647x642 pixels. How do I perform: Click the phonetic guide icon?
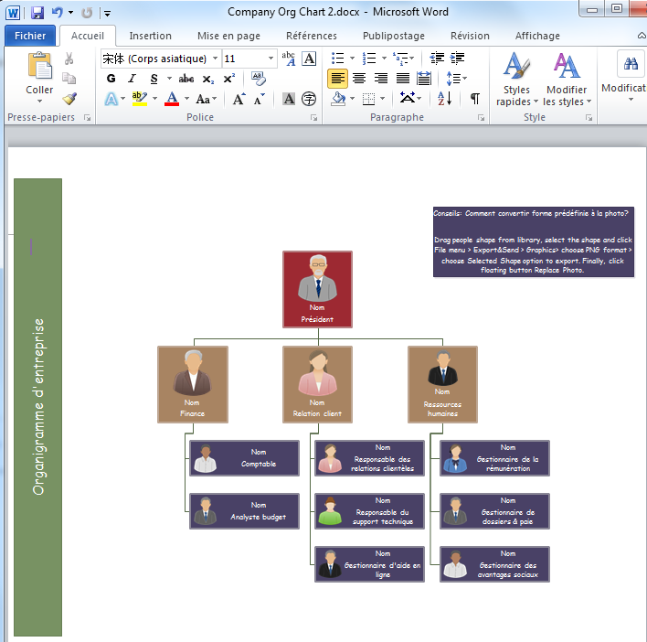coord(289,59)
